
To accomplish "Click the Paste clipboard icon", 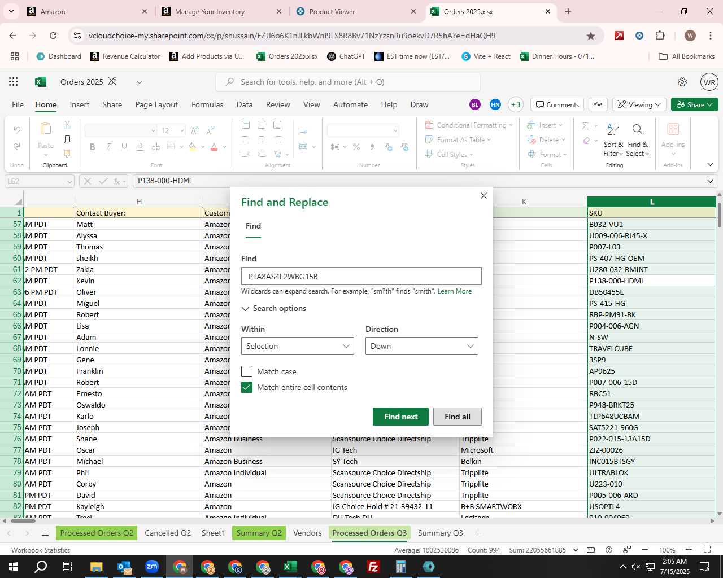I will (46, 129).
